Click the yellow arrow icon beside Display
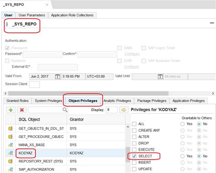This screenshot has height=173, width=216. tap(123, 110)
